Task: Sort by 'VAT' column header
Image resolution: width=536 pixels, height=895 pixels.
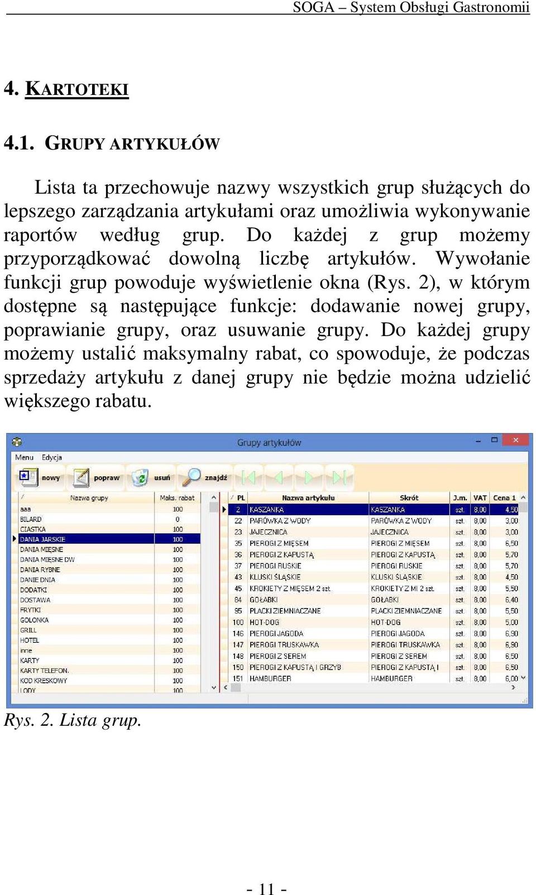Action: (480, 497)
